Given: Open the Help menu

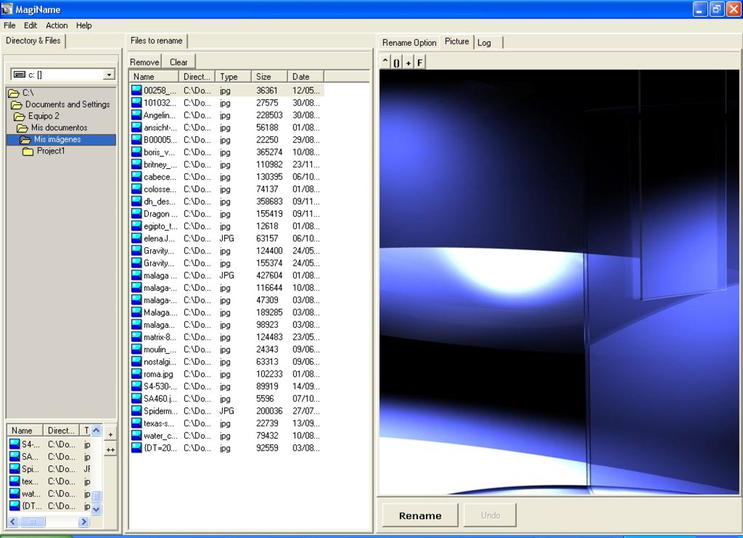Looking at the screenshot, I should [84, 25].
